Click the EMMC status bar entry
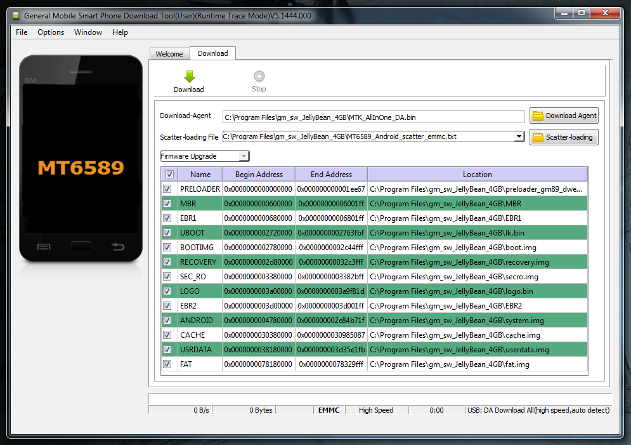631x445 pixels. 329,410
